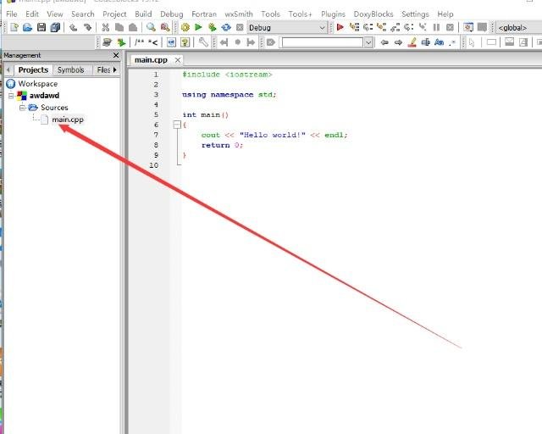542x434 pixels.
Task: Click the Rebuild icon
Action: (x=226, y=28)
